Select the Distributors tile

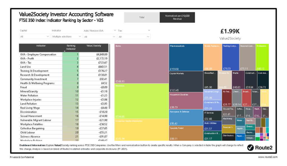(x=229, y=137)
